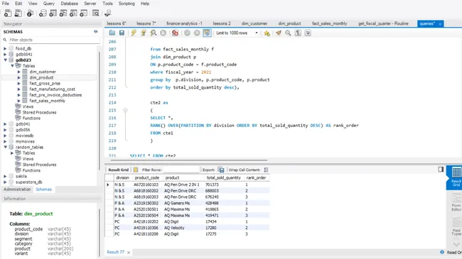Viewport: 462px width, 259px height.
Task: Expand the gdb0041 schema
Action: tap(5, 55)
